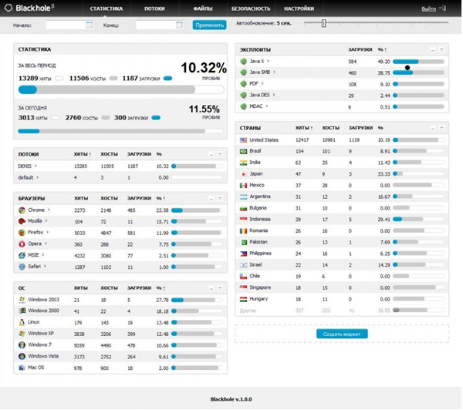
Task: Open the Потоки tab
Action: (154, 8)
